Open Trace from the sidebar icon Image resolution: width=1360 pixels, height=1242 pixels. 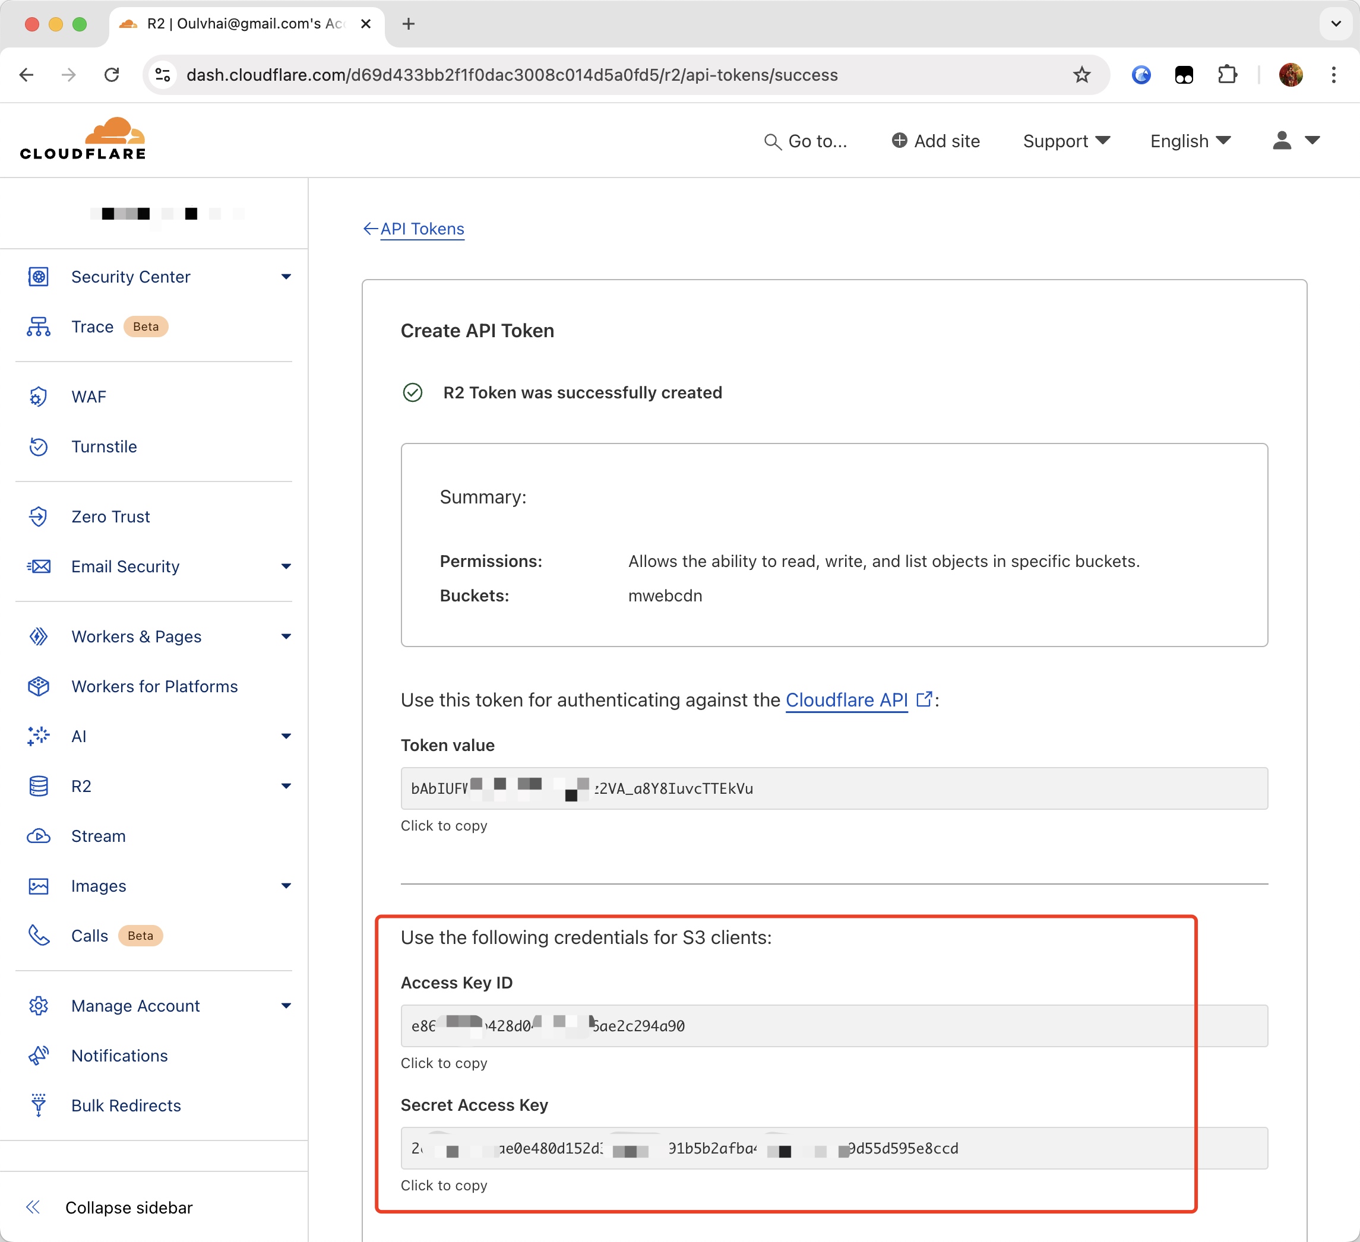(39, 327)
